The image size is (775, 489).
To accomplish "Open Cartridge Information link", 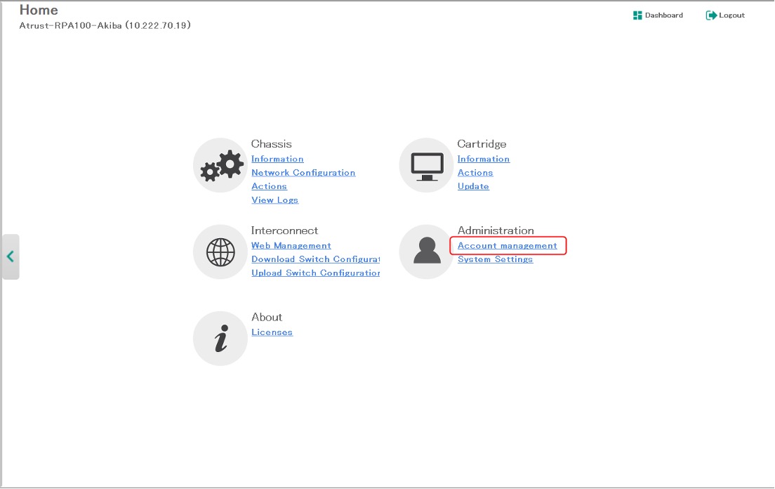I will coord(483,159).
